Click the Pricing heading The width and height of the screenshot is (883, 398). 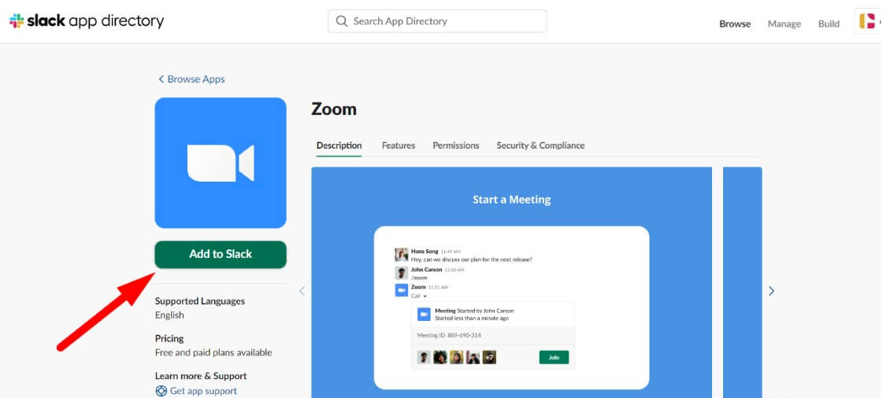[x=169, y=338]
